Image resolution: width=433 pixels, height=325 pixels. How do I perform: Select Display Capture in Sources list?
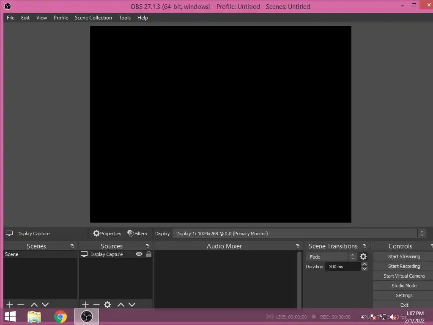tap(107, 254)
